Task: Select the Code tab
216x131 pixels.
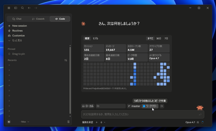Action: (60, 19)
